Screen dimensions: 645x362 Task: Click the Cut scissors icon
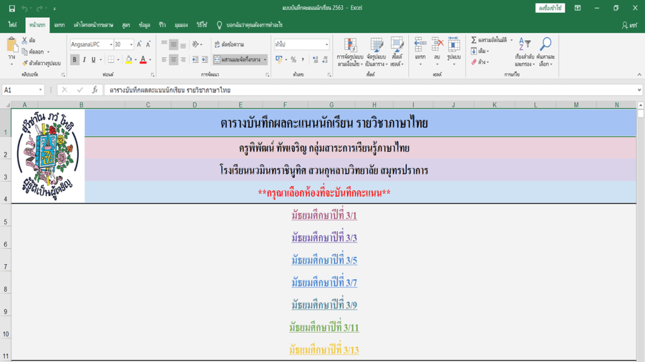tap(25, 40)
